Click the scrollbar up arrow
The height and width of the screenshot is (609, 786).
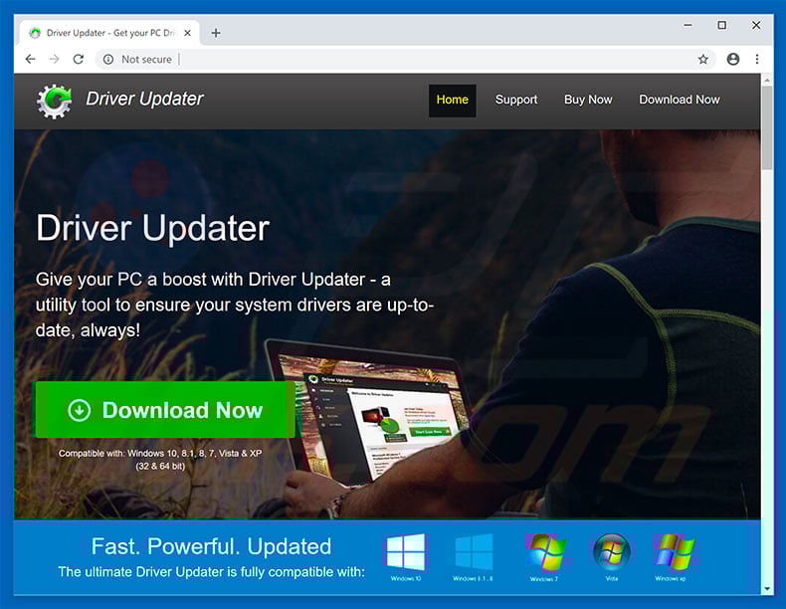click(767, 80)
